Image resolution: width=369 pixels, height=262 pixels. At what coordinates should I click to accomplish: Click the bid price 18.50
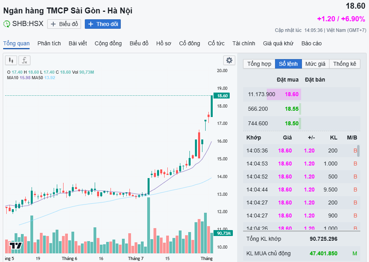coord(292,123)
